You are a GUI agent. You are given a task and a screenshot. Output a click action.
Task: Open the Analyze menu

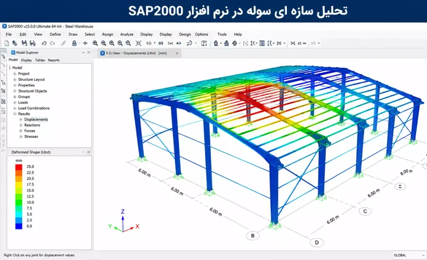127,34
